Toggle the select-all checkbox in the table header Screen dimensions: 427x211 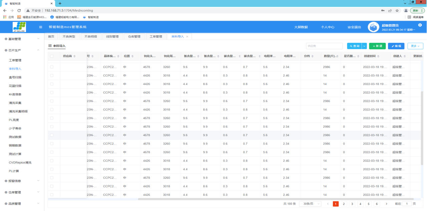click(x=52, y=56)
